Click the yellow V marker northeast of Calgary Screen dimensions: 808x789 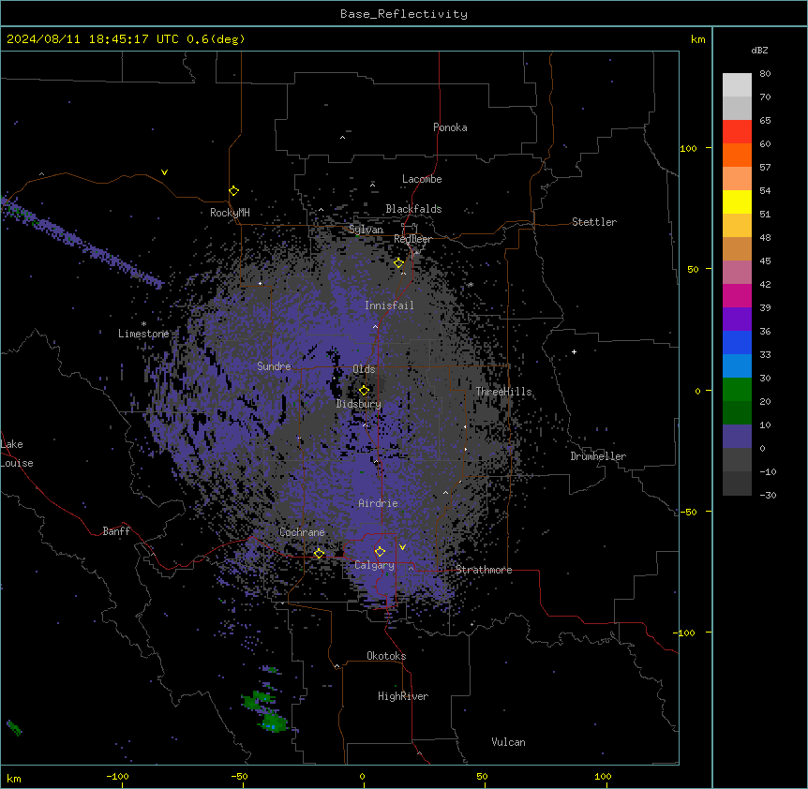point(402,547)
